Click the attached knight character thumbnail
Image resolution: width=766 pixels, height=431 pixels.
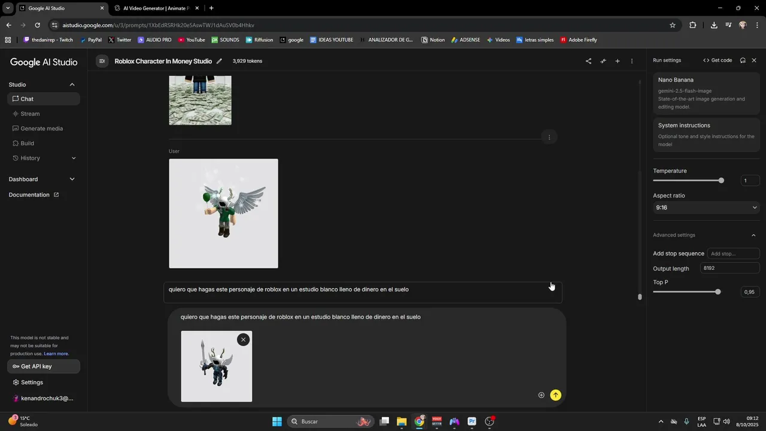pyautogui.click(x=217, y=366)
